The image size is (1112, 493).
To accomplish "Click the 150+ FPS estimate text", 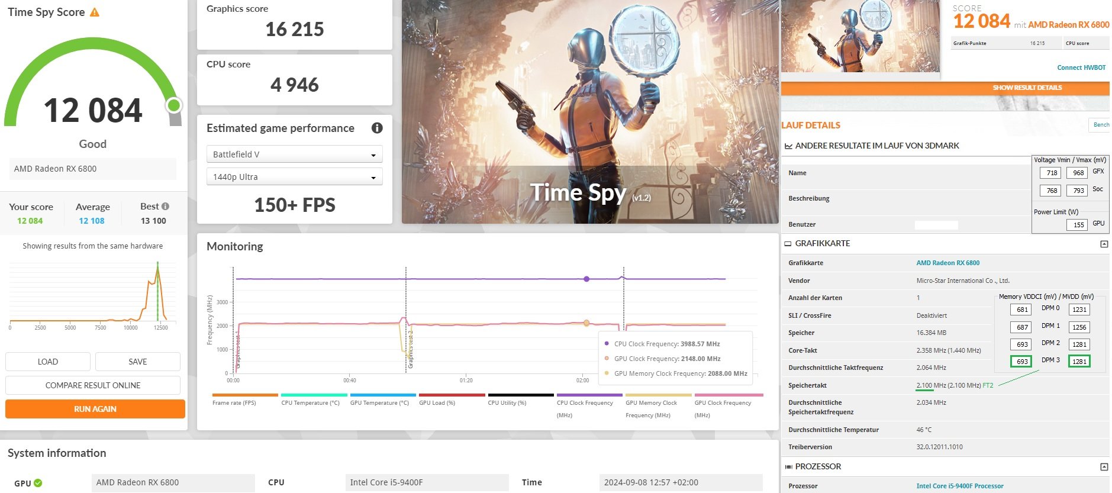I will [295, 205].
